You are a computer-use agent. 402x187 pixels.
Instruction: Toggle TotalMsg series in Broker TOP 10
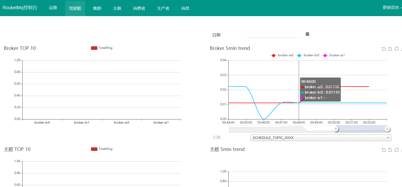(102, 48)
